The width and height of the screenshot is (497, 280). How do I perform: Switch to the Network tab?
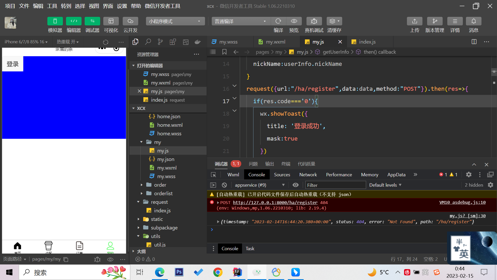(308, 175)
